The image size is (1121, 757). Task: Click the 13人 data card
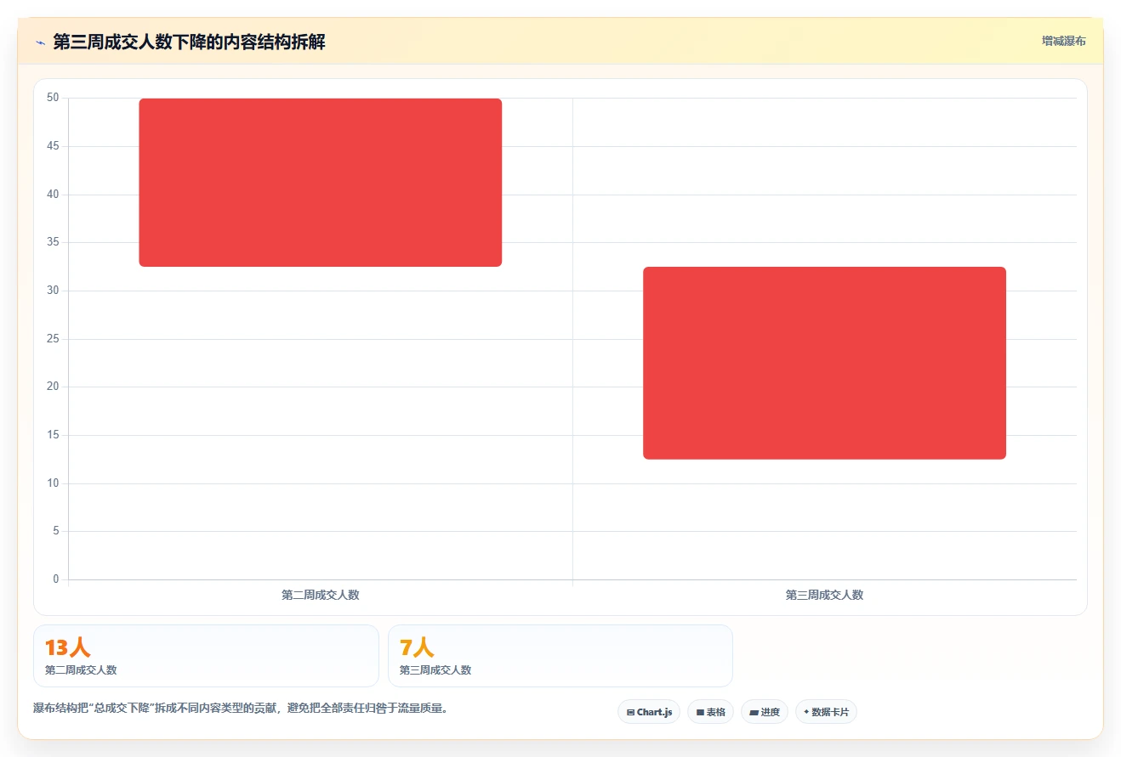[x=206, y=656]
